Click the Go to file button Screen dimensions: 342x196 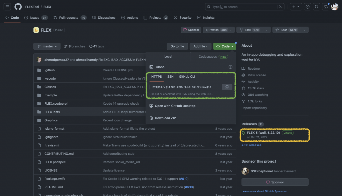177,46
